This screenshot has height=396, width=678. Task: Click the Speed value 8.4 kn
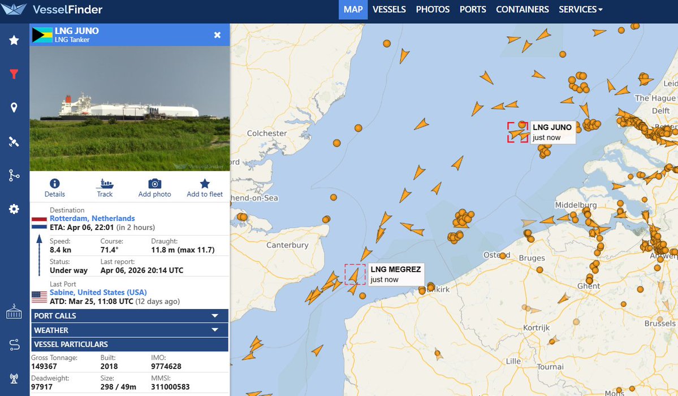[61, 250]
